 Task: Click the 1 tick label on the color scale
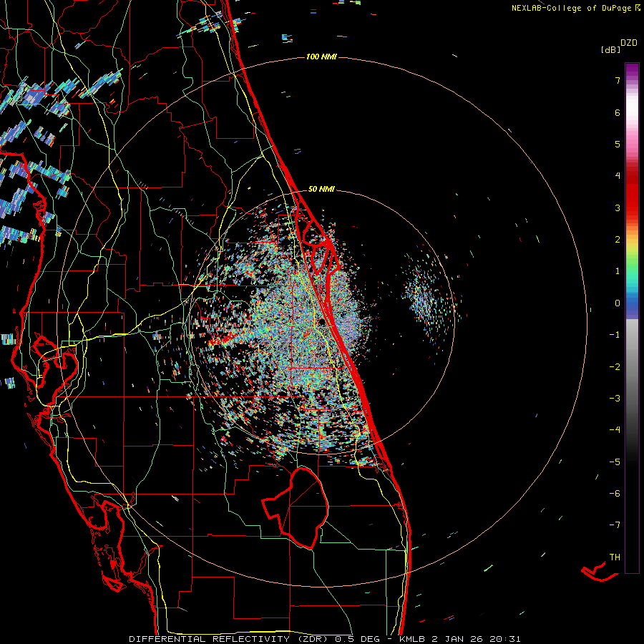click(x=618, y=271)
